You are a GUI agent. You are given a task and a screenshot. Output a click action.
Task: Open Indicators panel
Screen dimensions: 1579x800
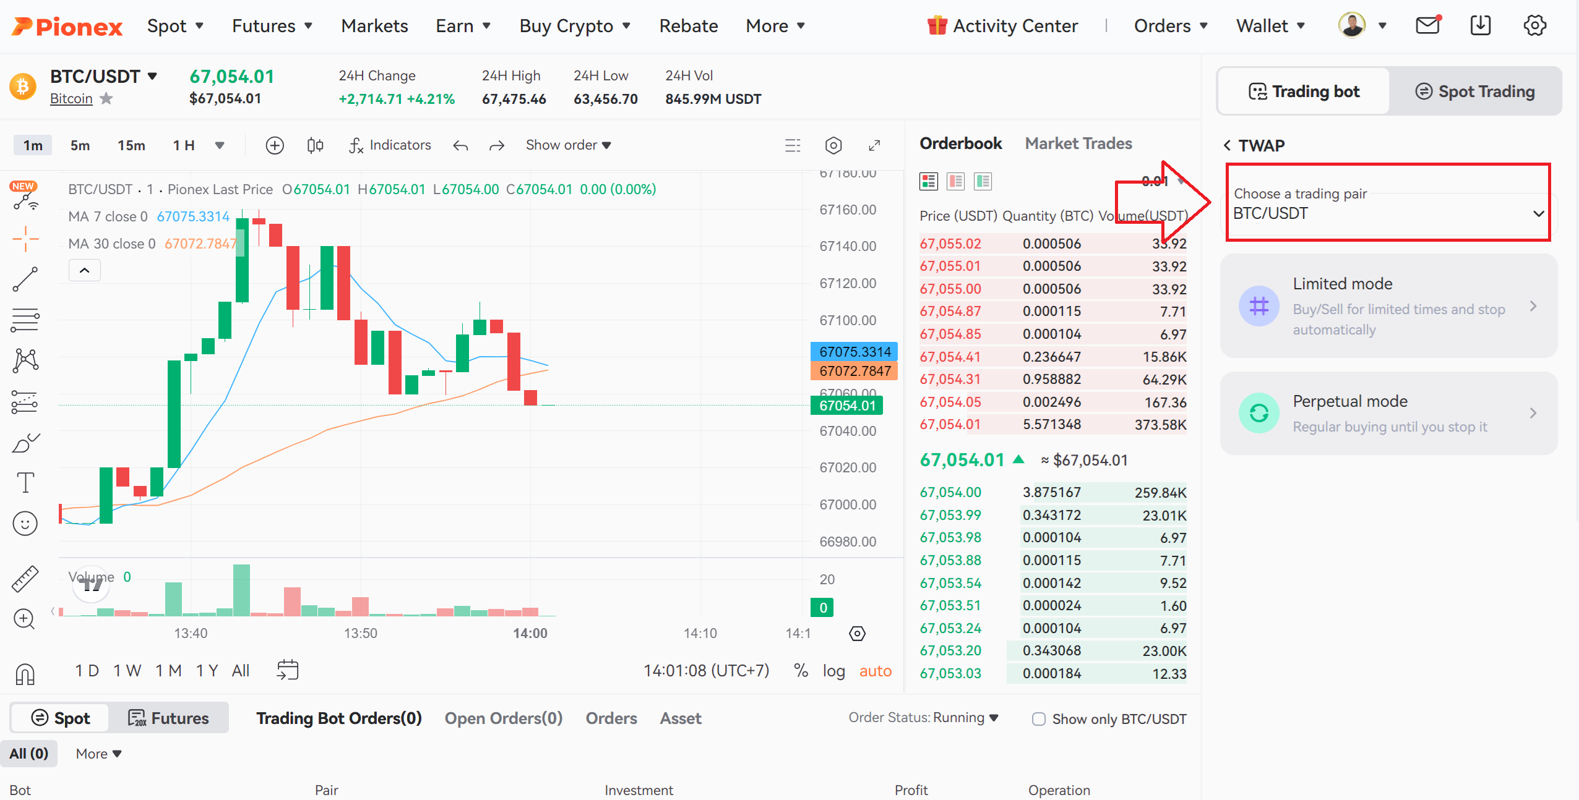coord(390,145)
